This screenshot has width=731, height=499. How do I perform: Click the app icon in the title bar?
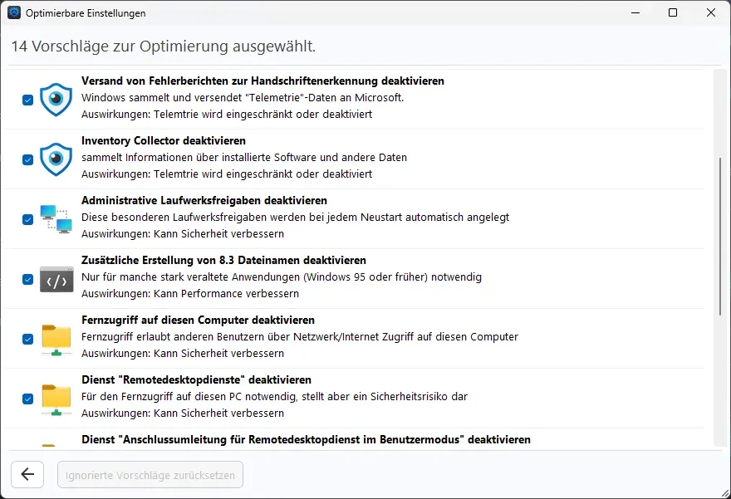14,12
